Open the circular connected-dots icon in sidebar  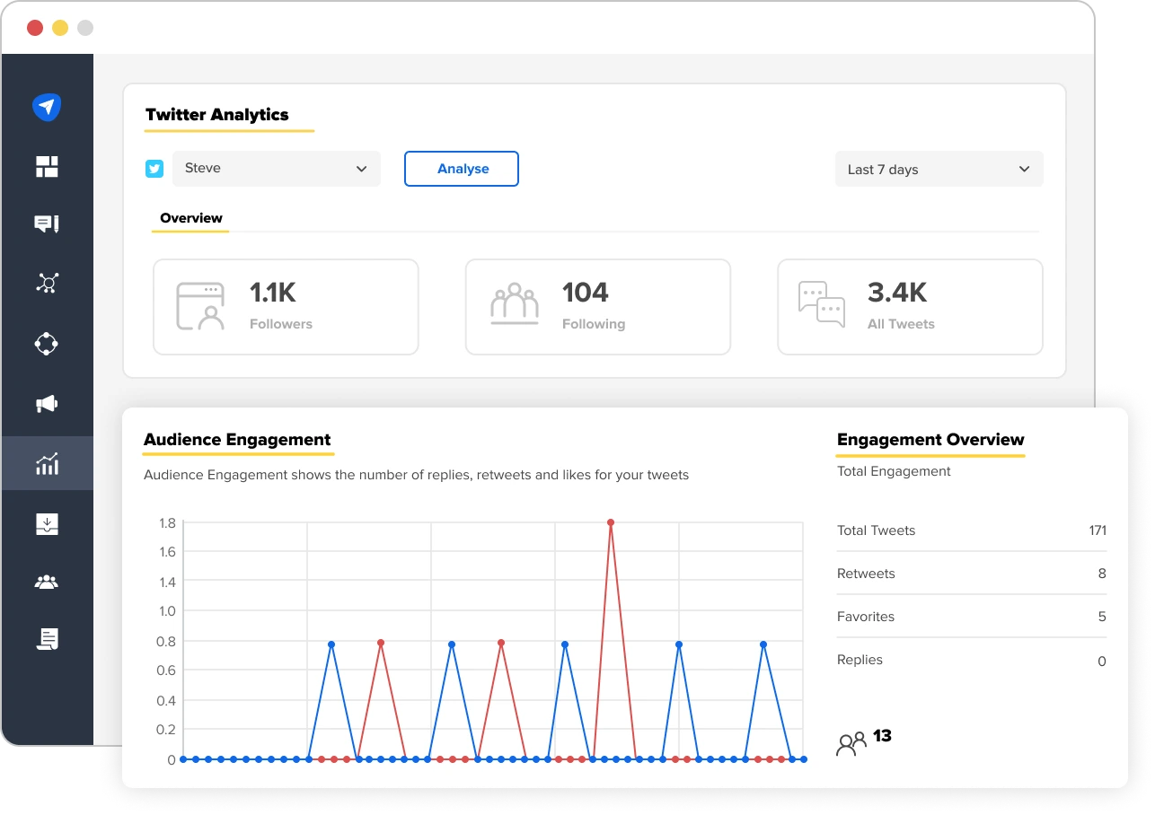47,344
